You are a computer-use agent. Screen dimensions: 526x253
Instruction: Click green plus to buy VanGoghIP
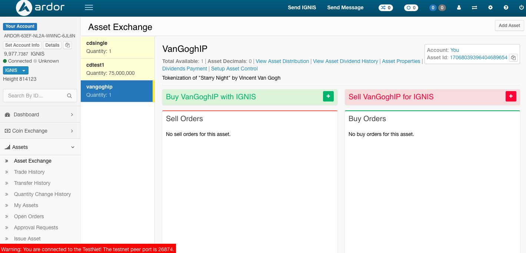[x=328, y=96]
